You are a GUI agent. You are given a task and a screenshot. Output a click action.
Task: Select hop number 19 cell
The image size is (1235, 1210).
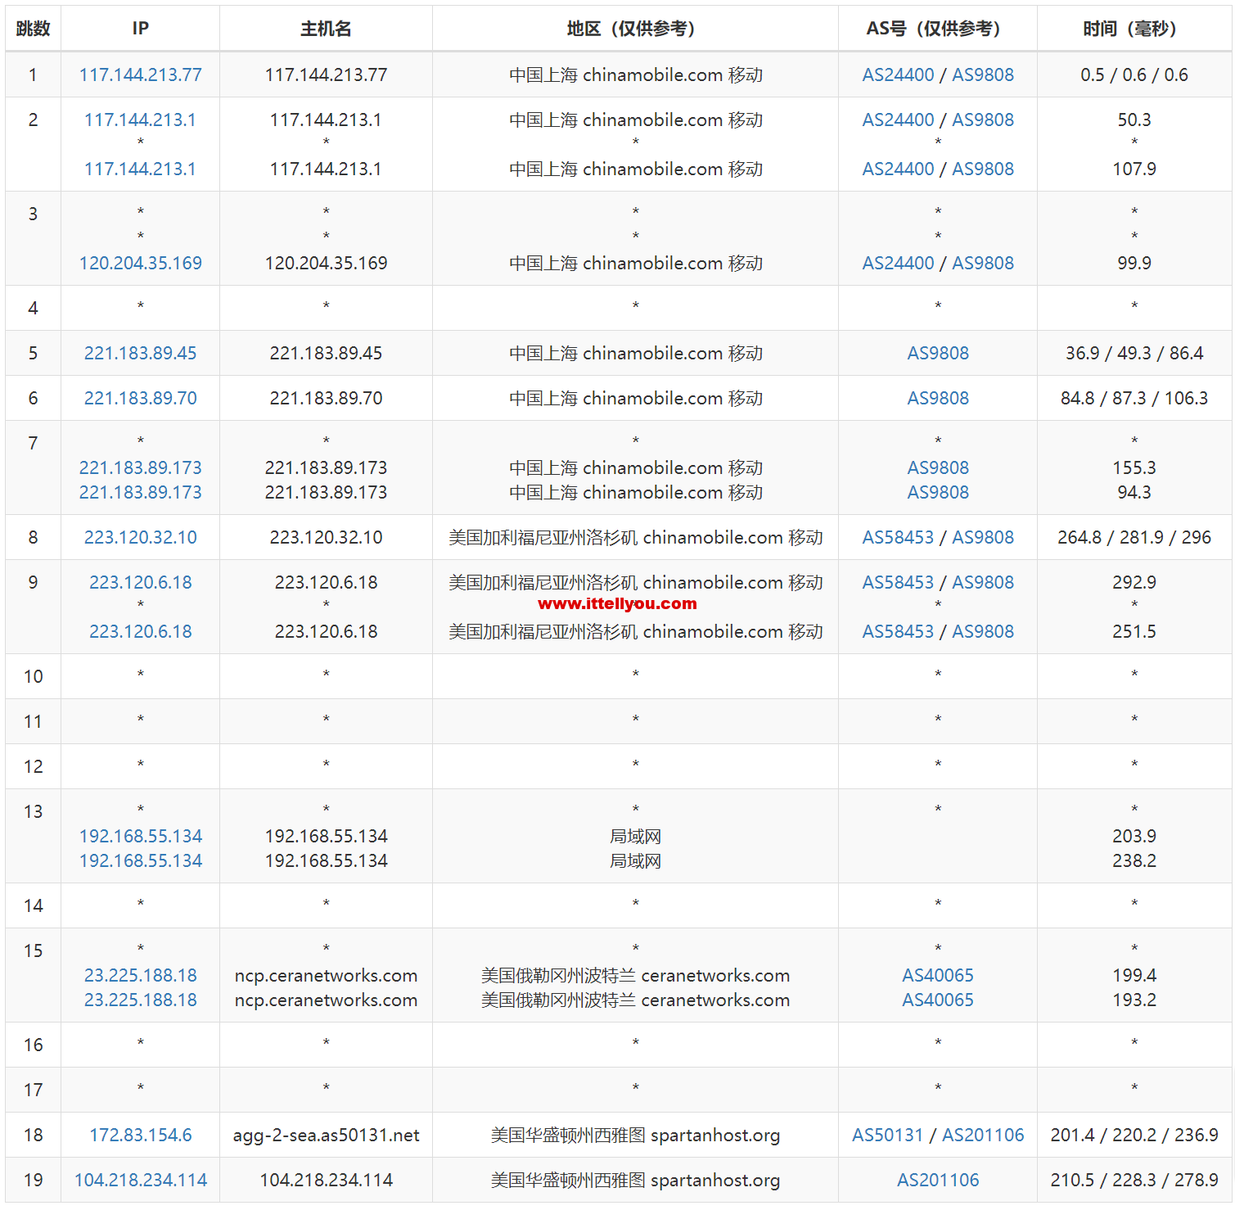(x=33, y=1180)
